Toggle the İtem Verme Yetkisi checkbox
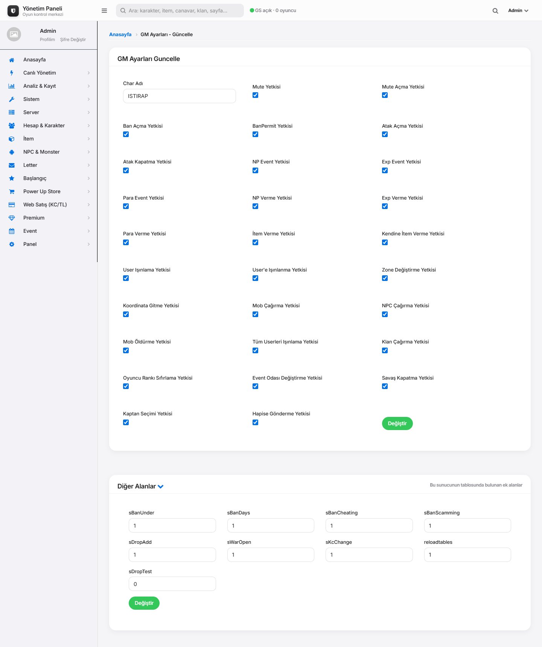This screenshot has height=647, width=542. 256,243
